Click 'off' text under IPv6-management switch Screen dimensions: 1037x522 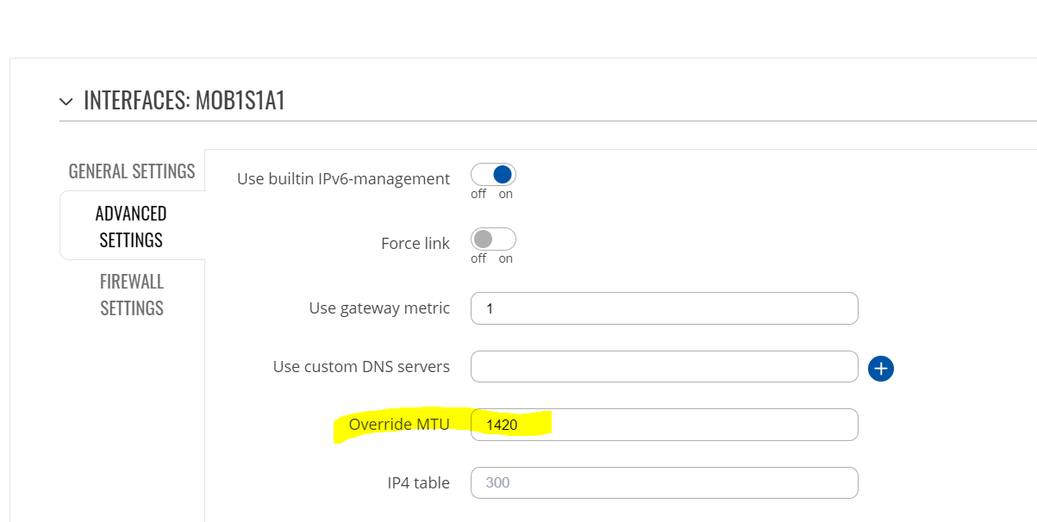(x=478, y=194)
